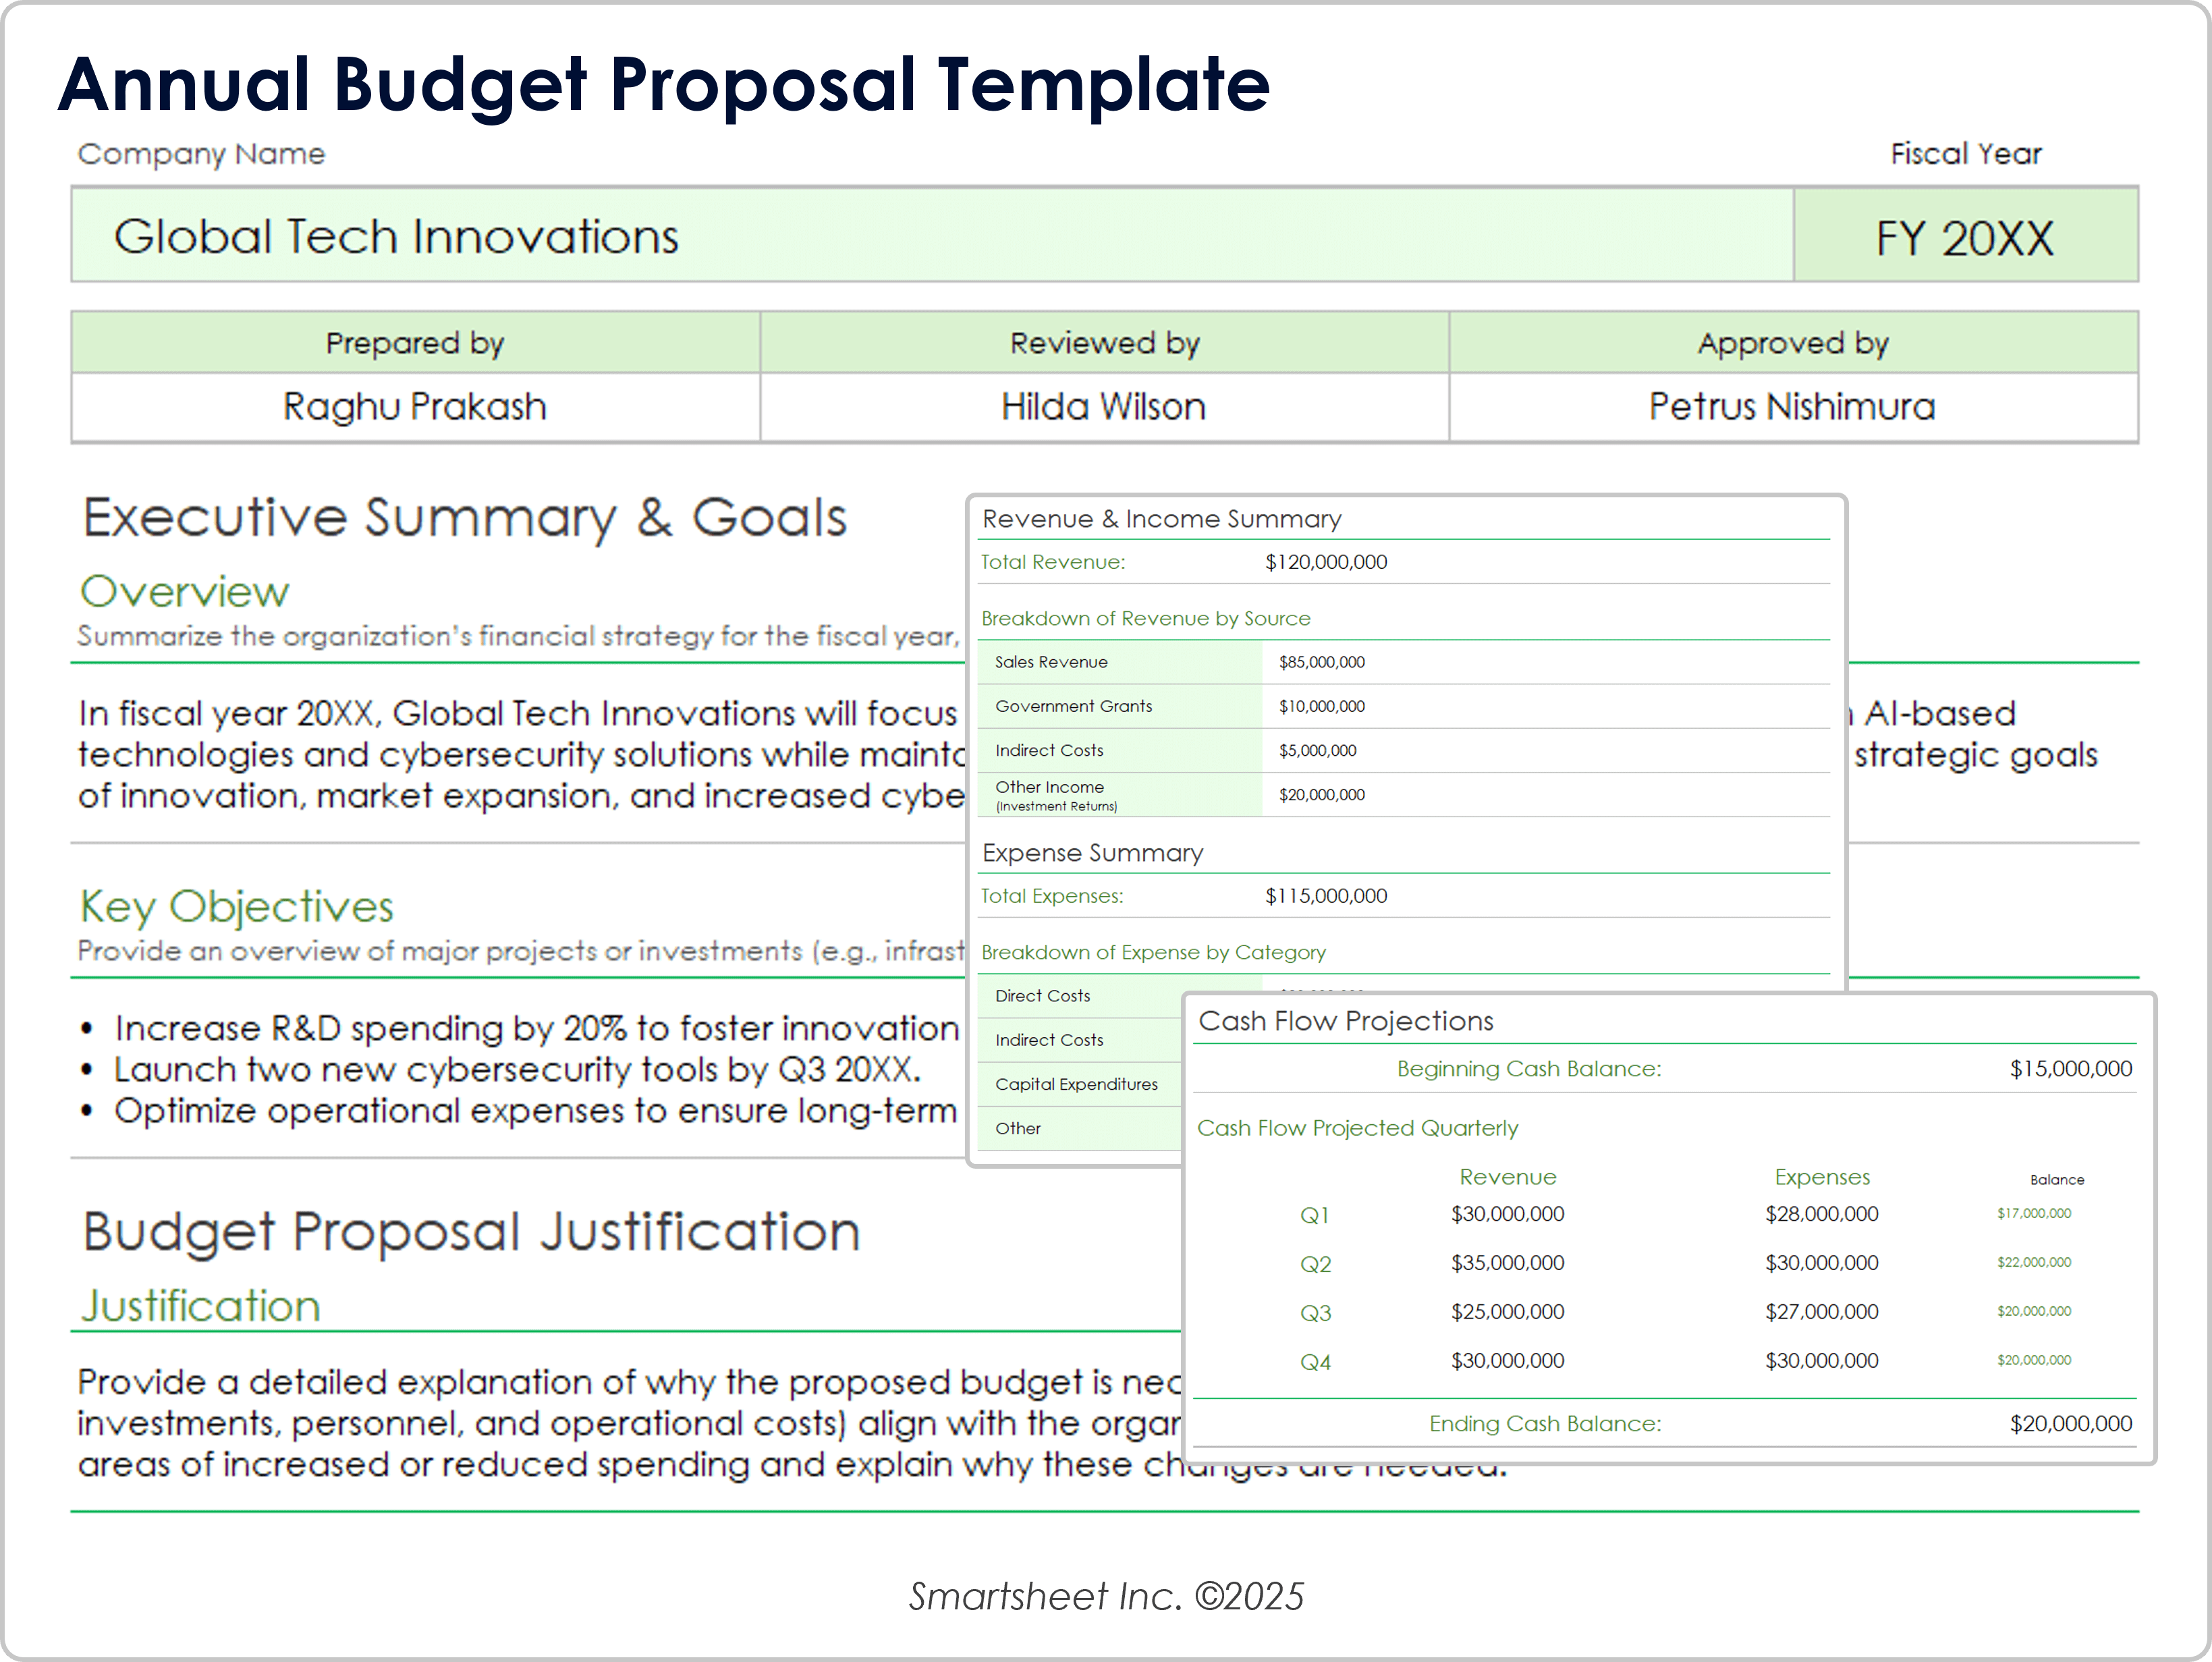Click the Budget Proposal Justification heading

[x=471, y=1232]
